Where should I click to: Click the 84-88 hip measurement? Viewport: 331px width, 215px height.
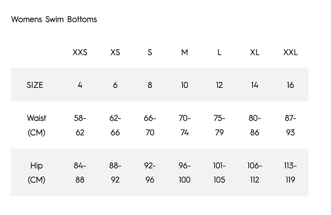pos(80,172)
